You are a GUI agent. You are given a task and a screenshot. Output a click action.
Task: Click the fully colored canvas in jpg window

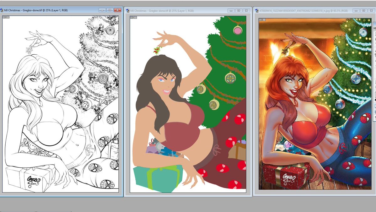(x=315, y=104)
